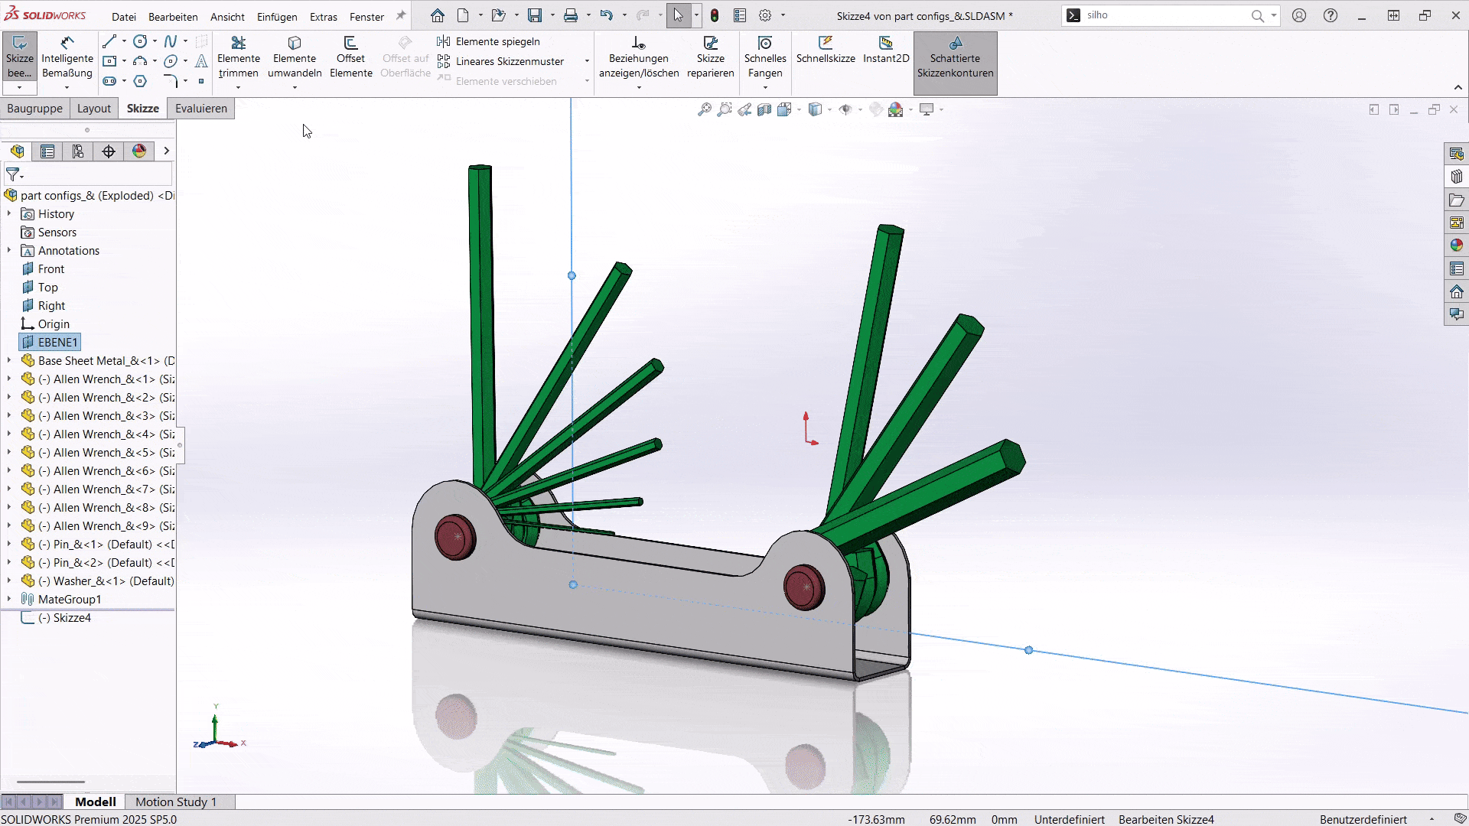Viewport: 1469px width, 826px height.
Task: Run the Skizze reparieren tool
Action: [x=711, y=57]
